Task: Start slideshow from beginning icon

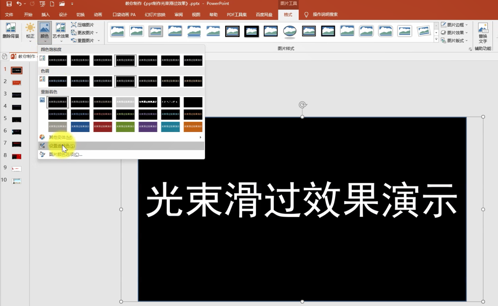Action: [x=42, y=4]
